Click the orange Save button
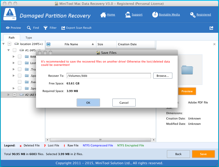Viewport: 219px width, 167px height. click(203, 154)
